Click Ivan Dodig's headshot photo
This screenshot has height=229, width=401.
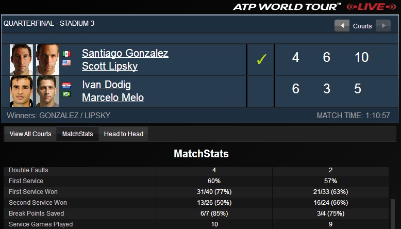coord(21,91)
